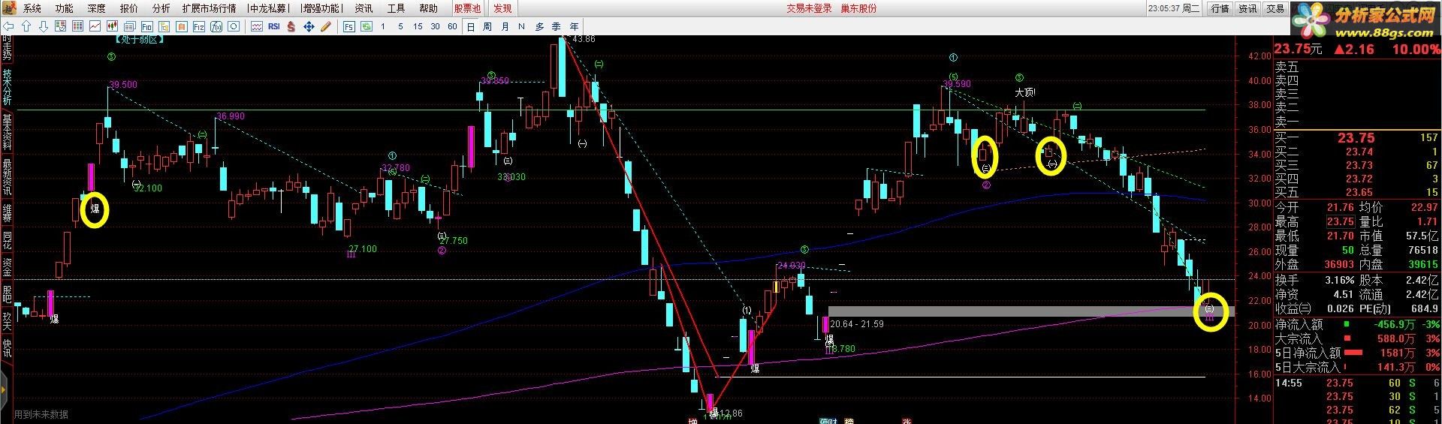Click the orange document toolbar icon
Screen dimensions: 1442x424
point(181,26)
